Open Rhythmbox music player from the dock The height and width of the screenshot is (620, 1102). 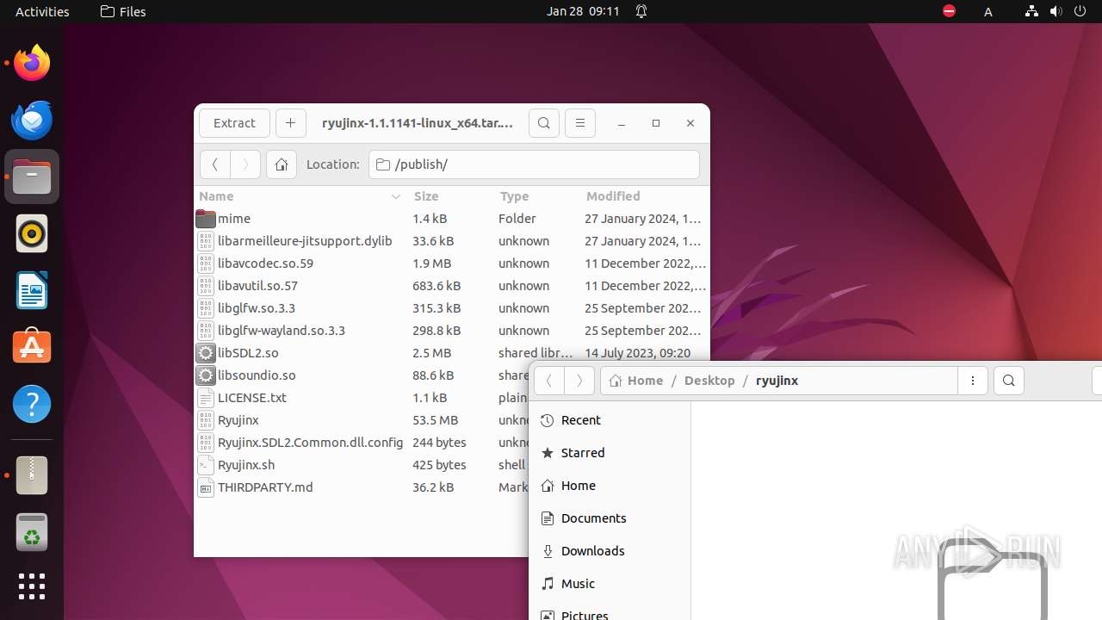click(x=32, y=233)
